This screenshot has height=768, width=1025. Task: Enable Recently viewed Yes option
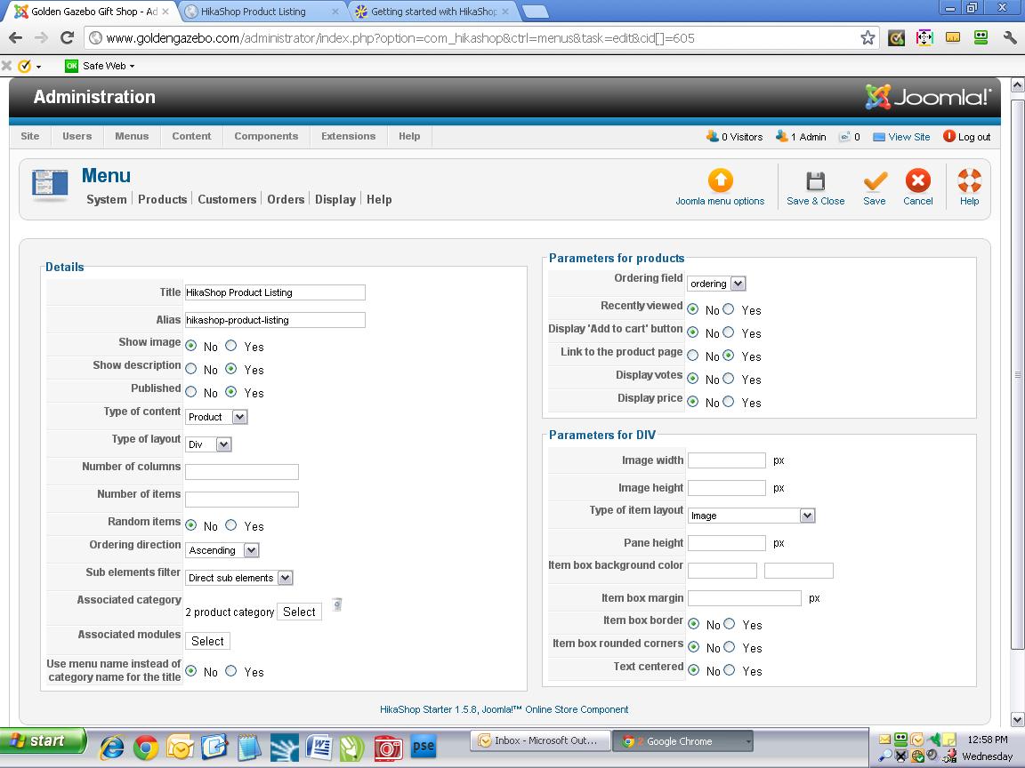(728, 309)
